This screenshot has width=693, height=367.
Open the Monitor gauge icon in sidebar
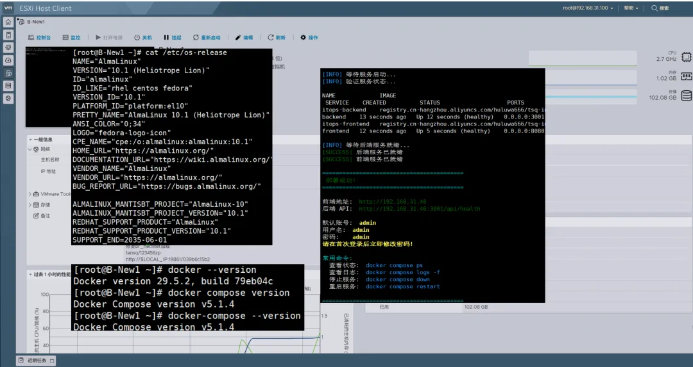point(8,60)
